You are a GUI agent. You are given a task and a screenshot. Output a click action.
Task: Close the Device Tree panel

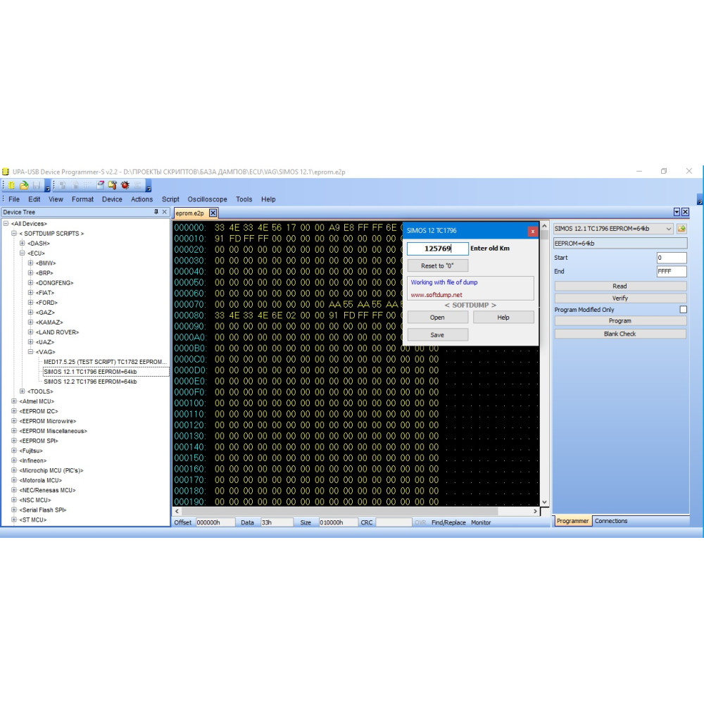click(x=164, y=212)
